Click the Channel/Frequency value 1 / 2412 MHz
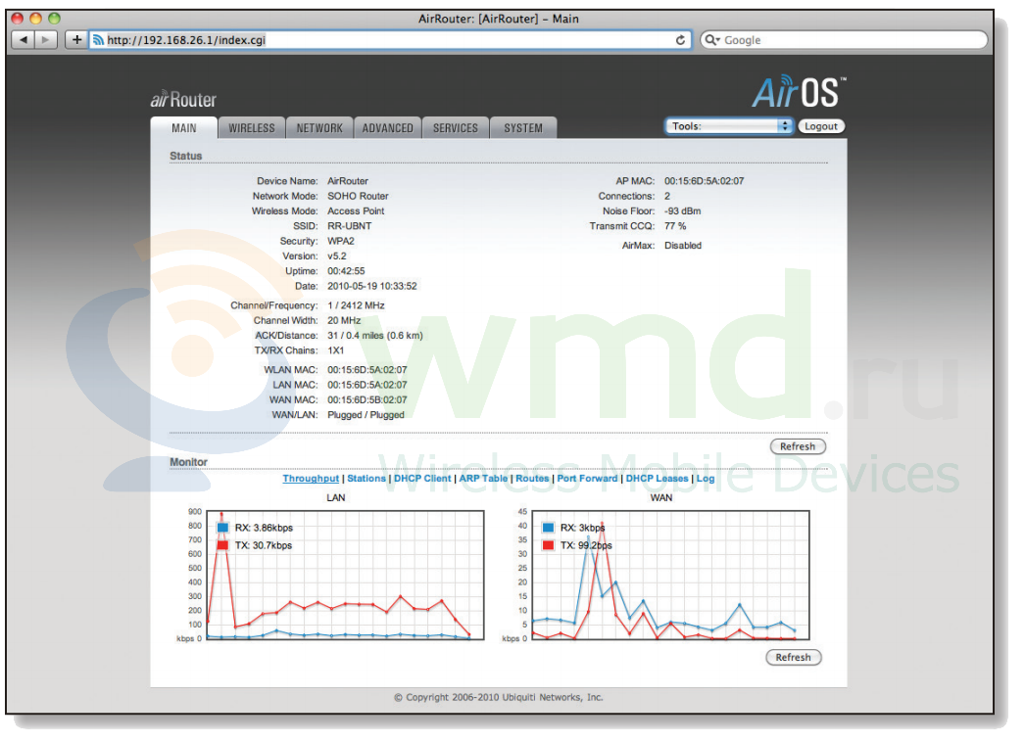The image size is (1025, 744). point(356,305)
